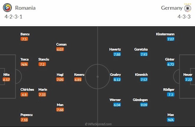This screenshot has height=127, width=195.
Task: Select the Germany team name
Action: pyautogui.click(x=172, y=8)
